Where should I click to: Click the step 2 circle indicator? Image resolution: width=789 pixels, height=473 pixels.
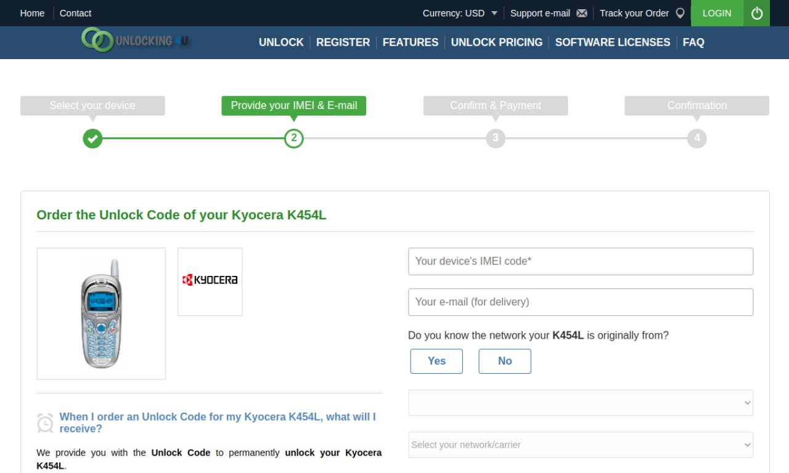(x=294, y=139)
